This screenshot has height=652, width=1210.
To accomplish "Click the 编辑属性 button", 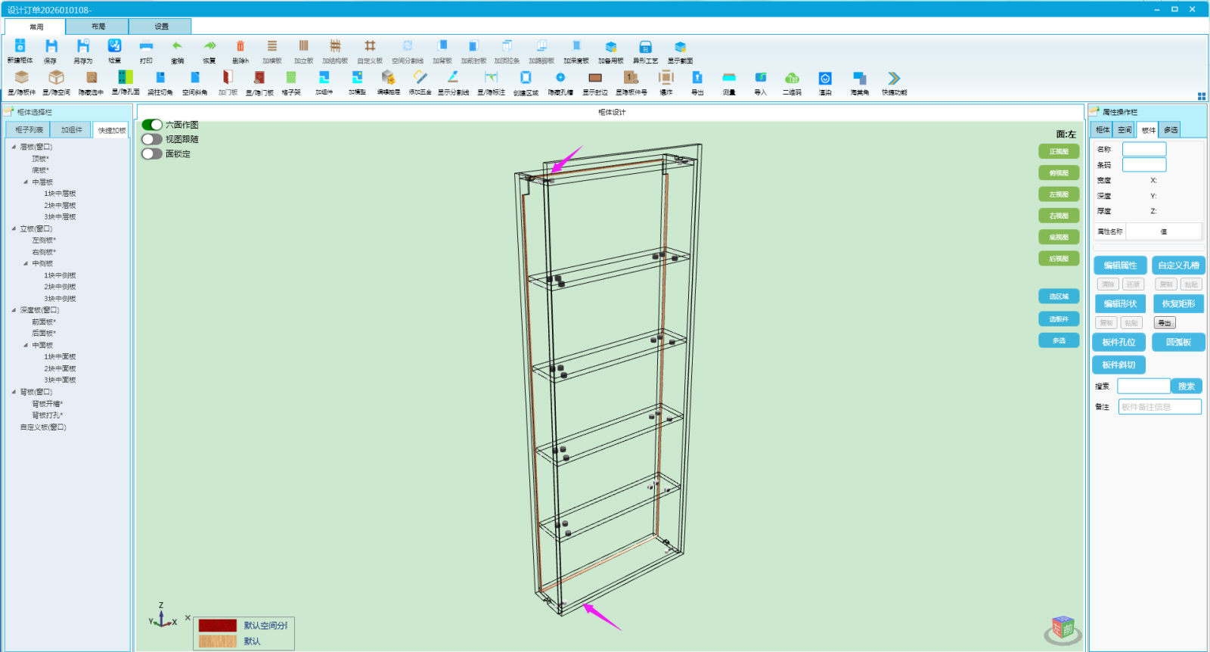I will point(1120,265).
